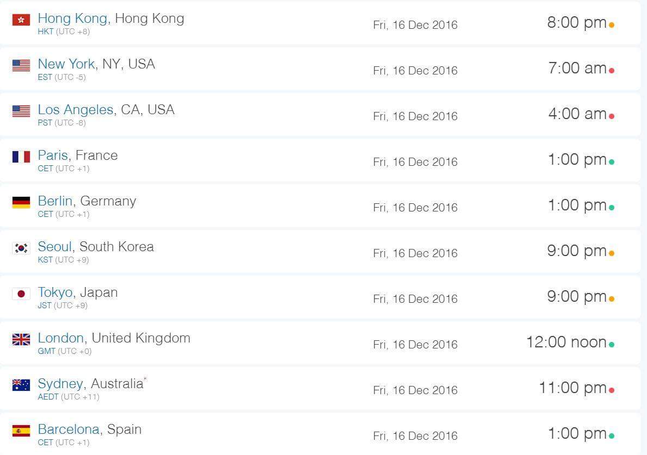The height and width of the screenshot is (455, 647).
Task: Click the Hong Kong flag icon
Action: (21, 20)
